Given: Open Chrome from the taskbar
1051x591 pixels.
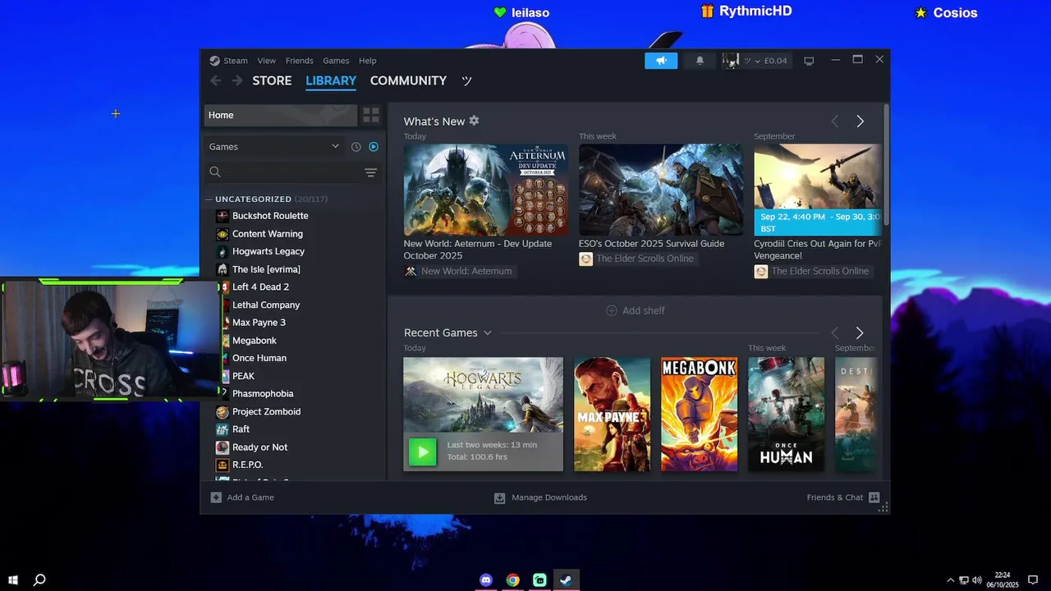Looking at the screenshot, I should (x=512, y=580).
